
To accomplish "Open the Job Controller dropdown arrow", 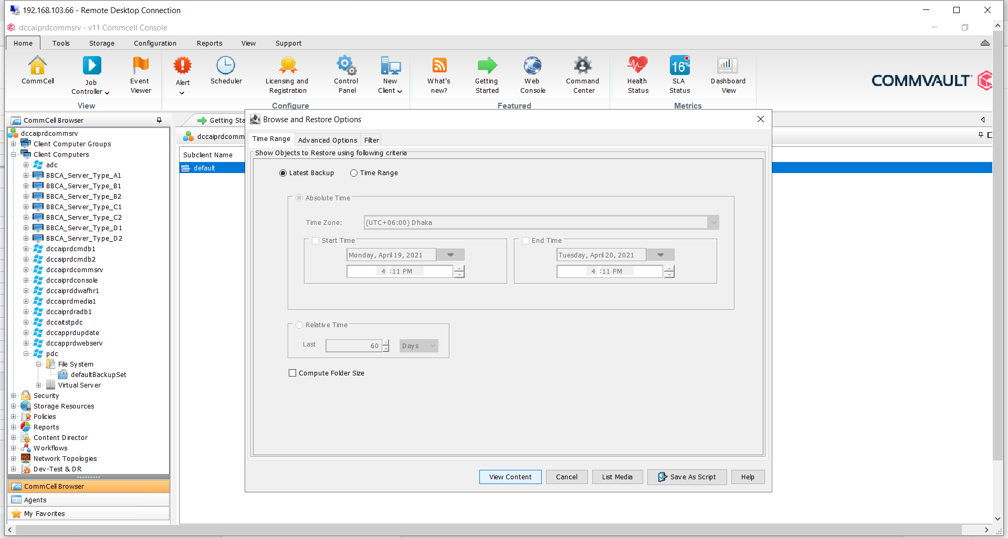I will coord(107,92).
